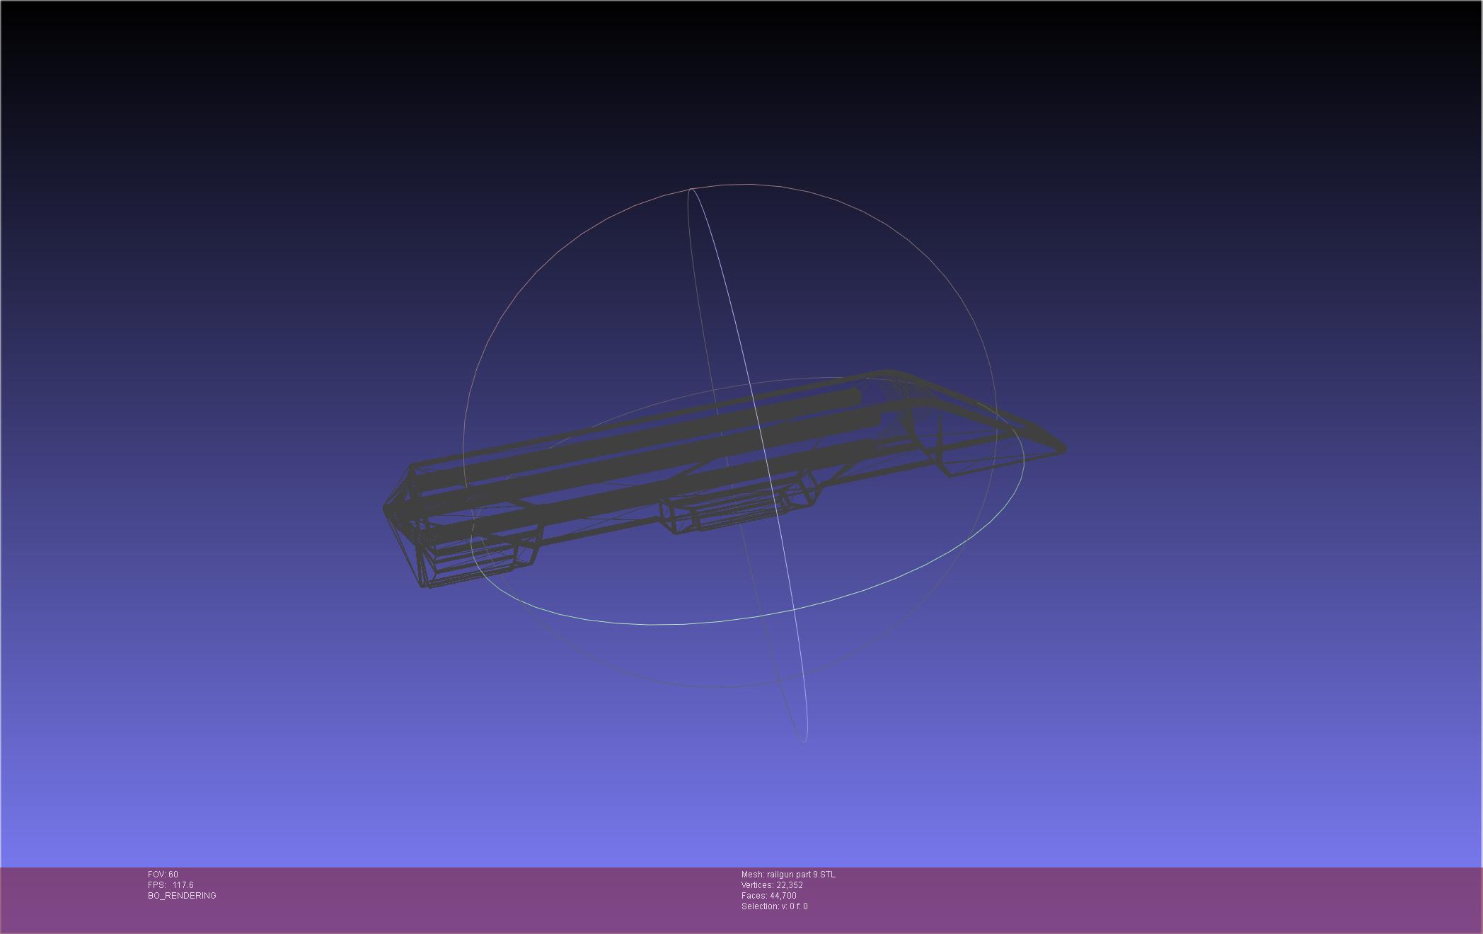Click the mesh name railgun part 9.STL
Screen dimensions: 1483x934
788,875
